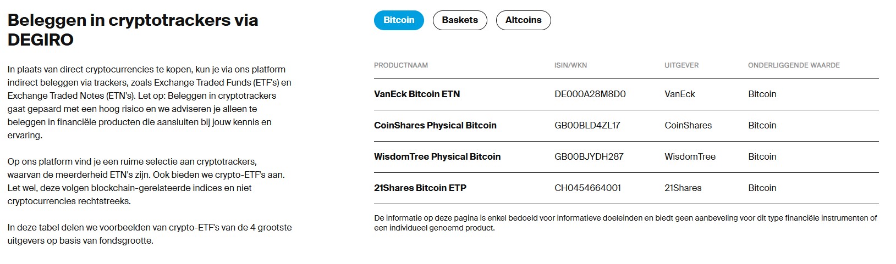896x264 pixels.
Task: Open CoinShares Physical Bitcoin product
Action: tap(435, 125)
